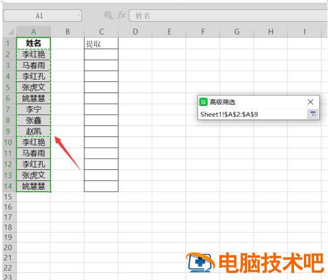This screenshot has height=280, width=328.
Task: Select column A header
Action: [33, 32]
